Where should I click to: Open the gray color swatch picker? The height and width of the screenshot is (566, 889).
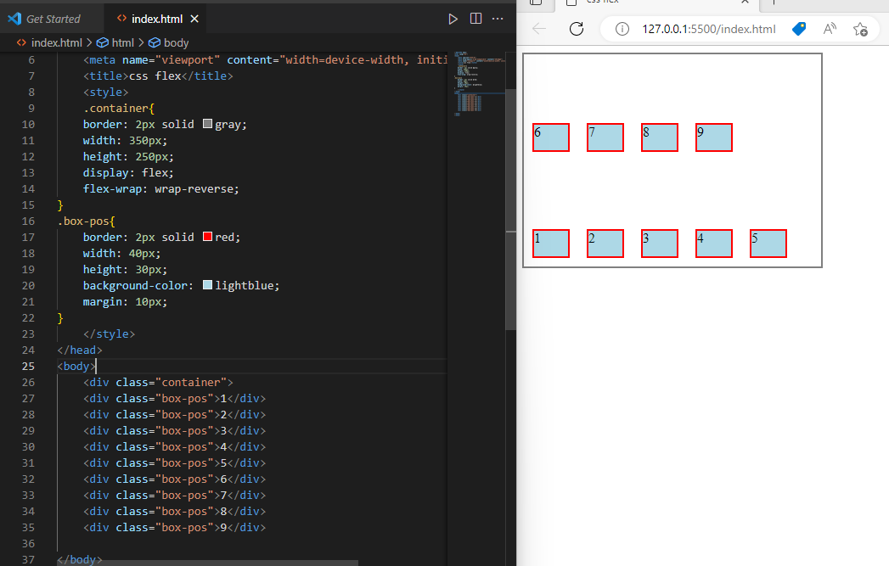click(207, 124)
